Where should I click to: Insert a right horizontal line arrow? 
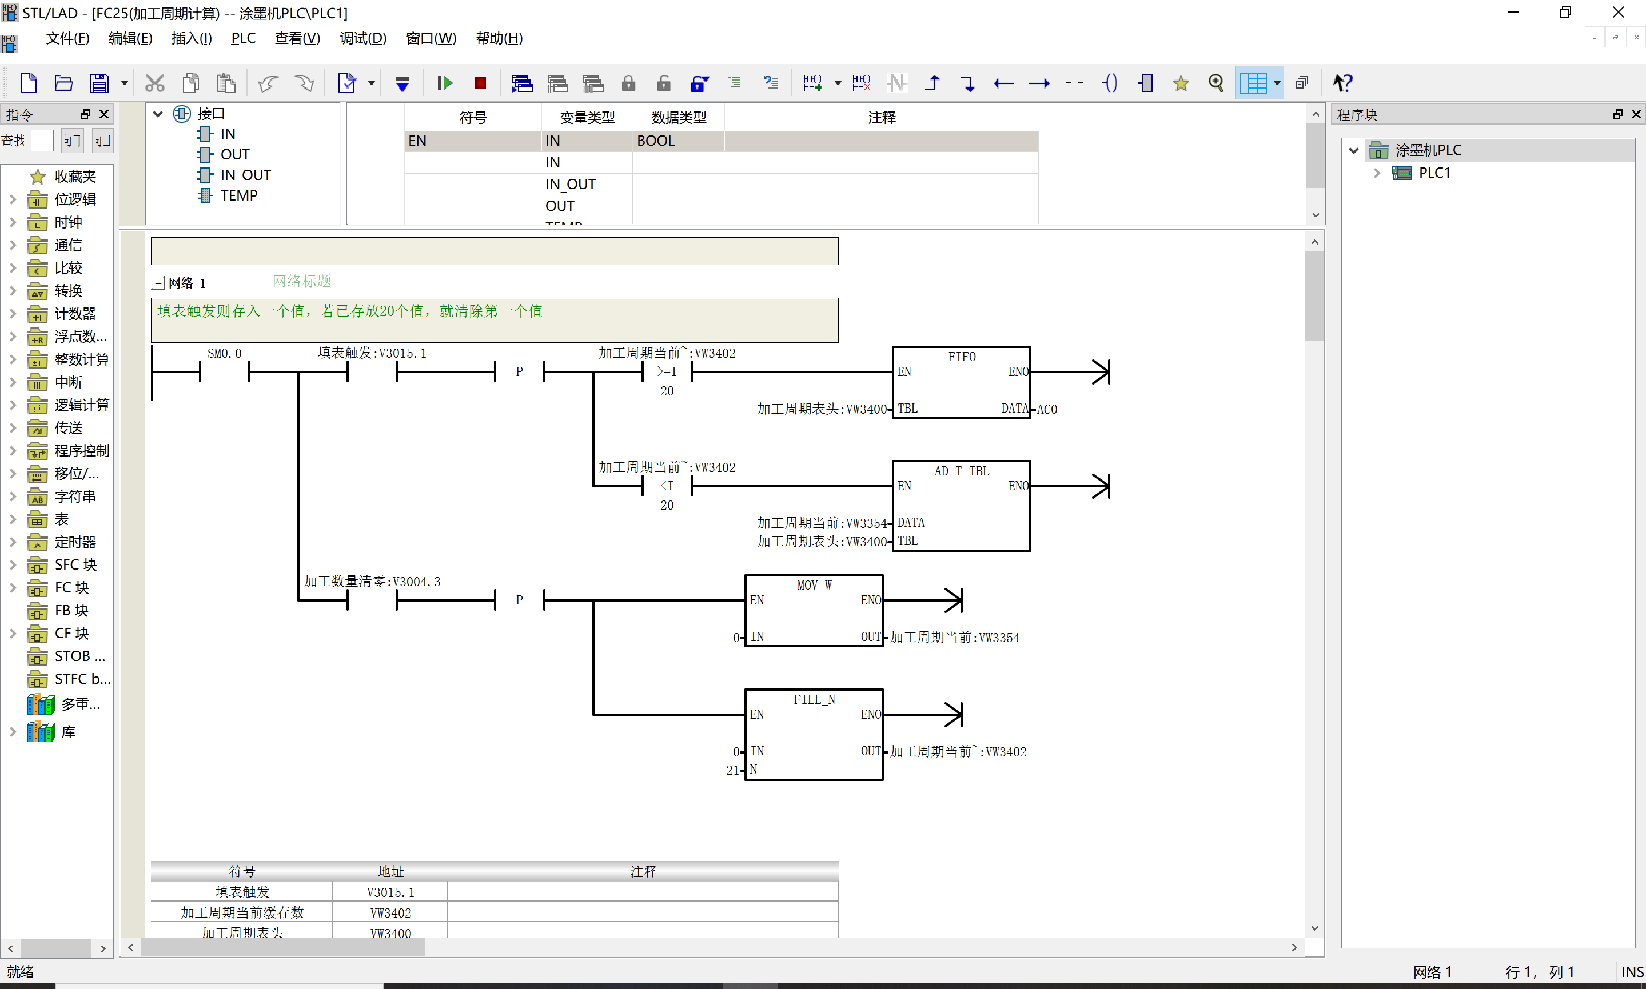[1039, 83]
